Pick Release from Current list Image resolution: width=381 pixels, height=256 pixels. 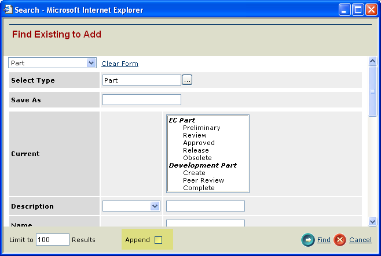coord(196,150)
